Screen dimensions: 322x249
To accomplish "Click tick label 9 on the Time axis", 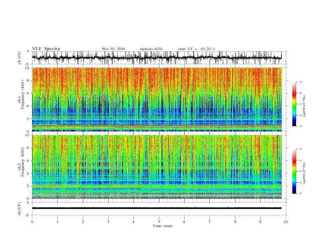I will pos(260,222).
